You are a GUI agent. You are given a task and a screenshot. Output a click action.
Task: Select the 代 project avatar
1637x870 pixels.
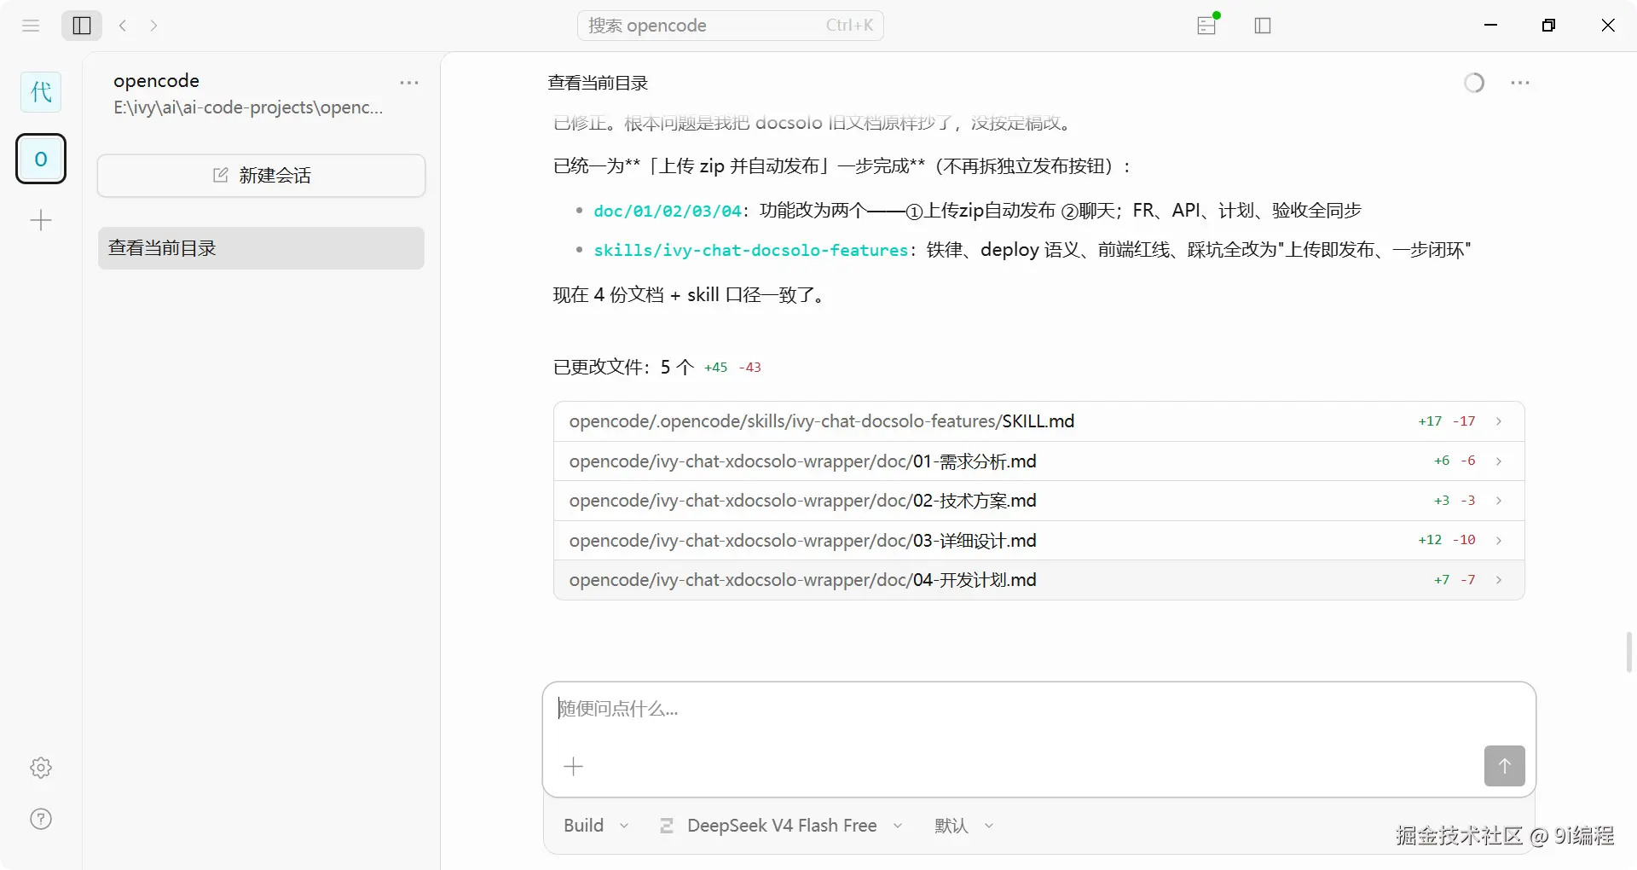pos(41,92)
